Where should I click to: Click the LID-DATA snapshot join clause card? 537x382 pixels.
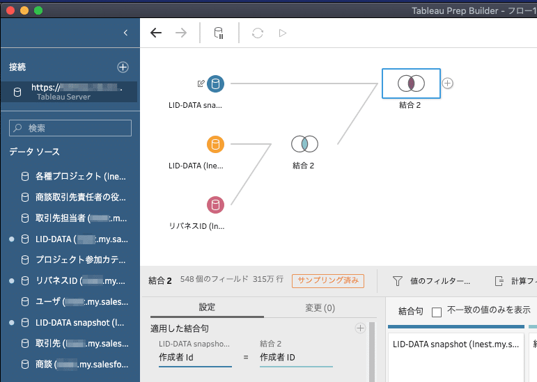(456, 358)
